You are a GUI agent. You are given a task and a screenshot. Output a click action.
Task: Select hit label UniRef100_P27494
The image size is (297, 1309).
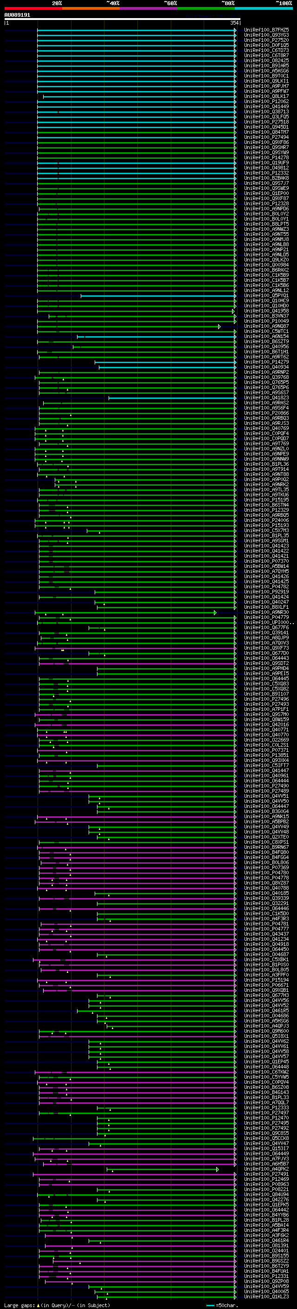pyautogui.click(x=266, y=137)
